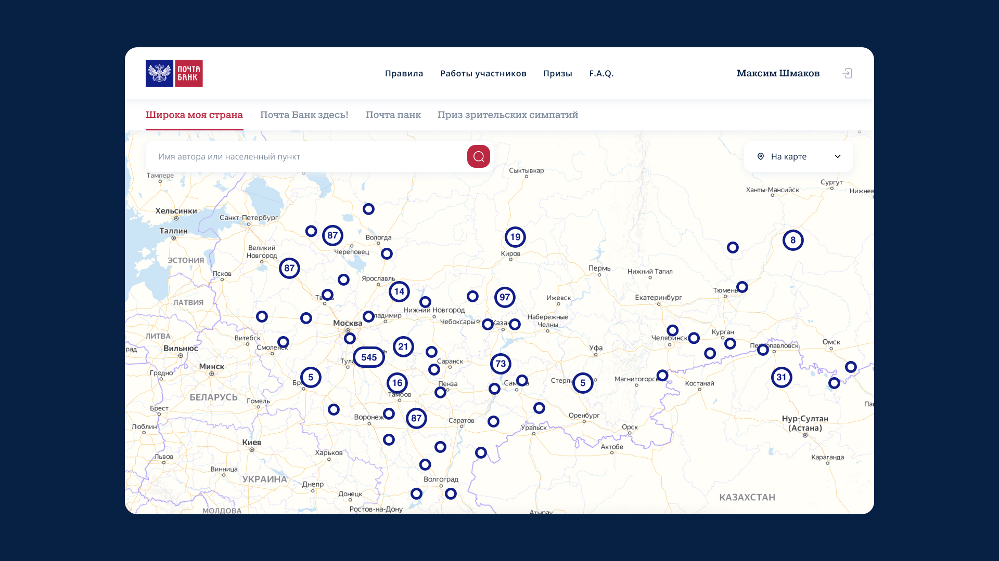Open cluster 19 above Киров
This screenshot has width=999, height=561.
point(515,237)
